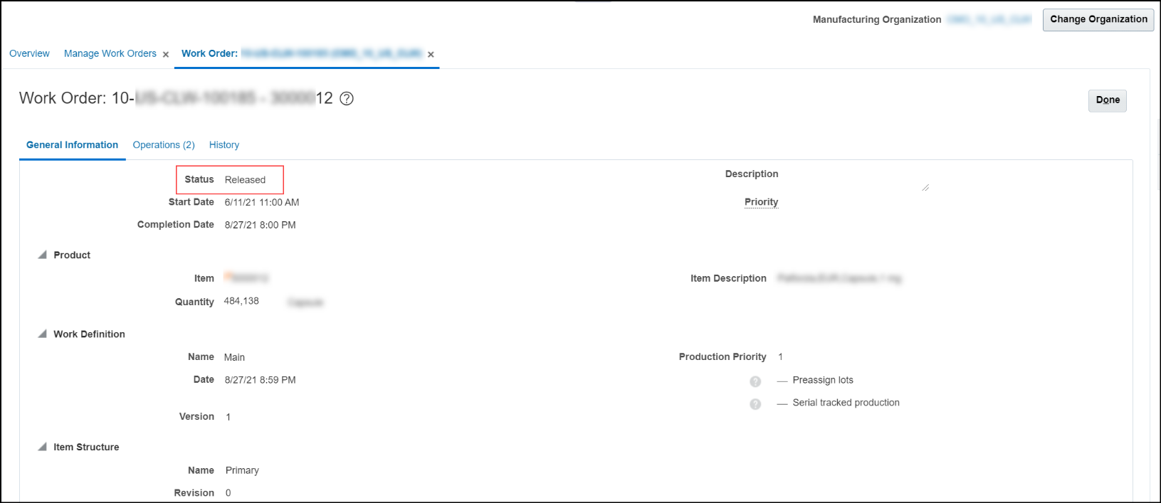This screenshot has height=503, width=1161.
Task: Click the Revision value 0
Action: 228,492
